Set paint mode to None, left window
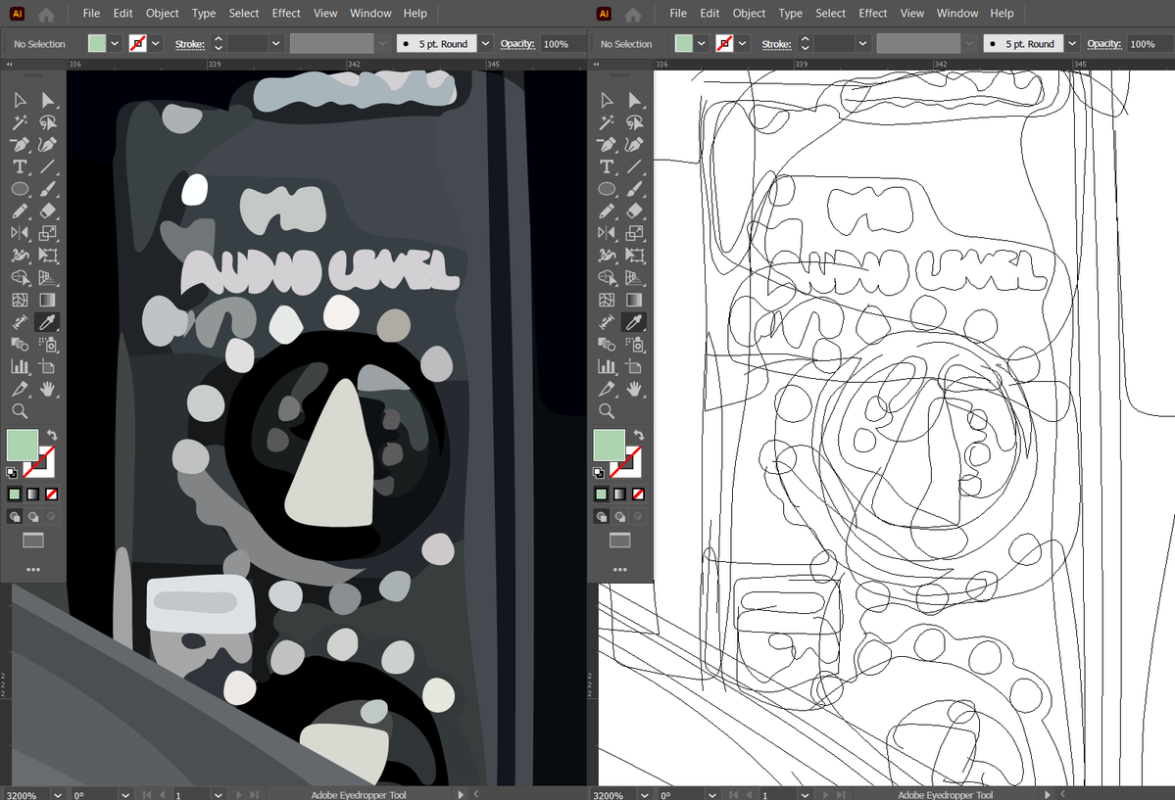This screenshot has height=800, width=1175. [x=52, y=494]
